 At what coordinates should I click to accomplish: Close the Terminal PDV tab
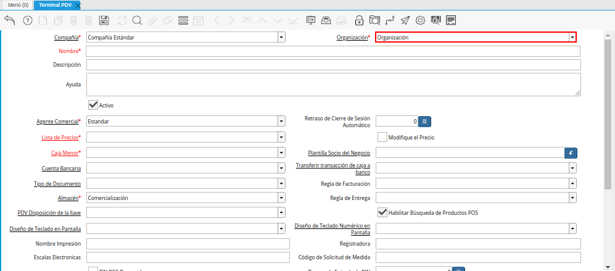(x=78, y=5)
